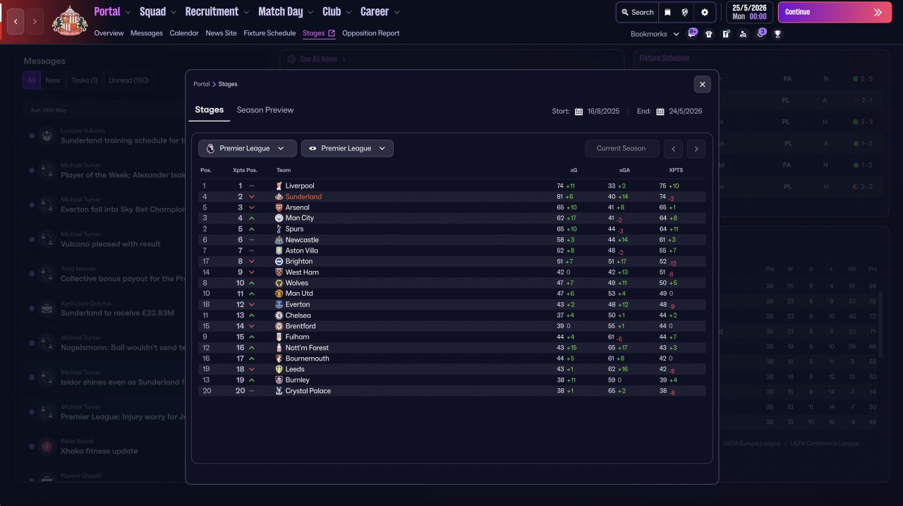Open the Opposition Report submenu item

[x=371, y=33]
